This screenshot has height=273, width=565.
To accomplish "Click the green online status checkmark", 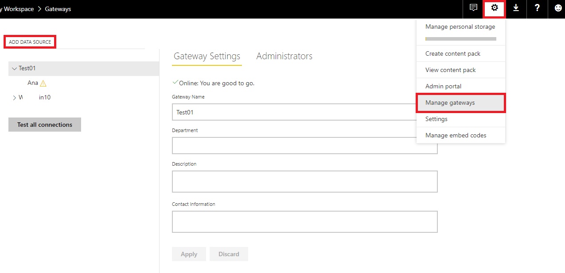I will pos(175,82).
